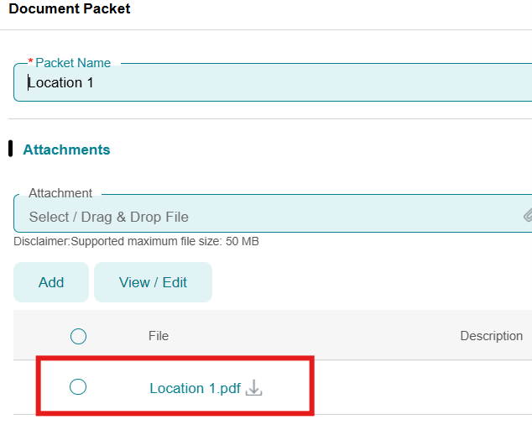Sort by the File column header
Viewport: 532px width, 425px height.
[x=159, y=336]
